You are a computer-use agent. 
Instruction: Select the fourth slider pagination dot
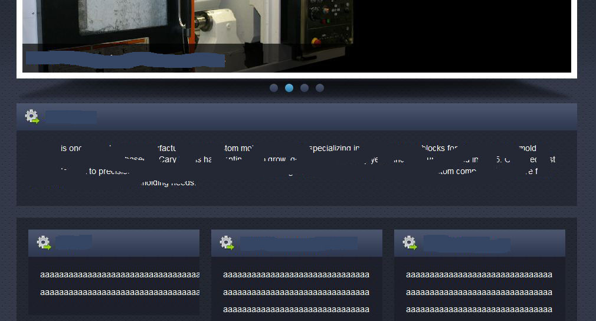point(320,88)
